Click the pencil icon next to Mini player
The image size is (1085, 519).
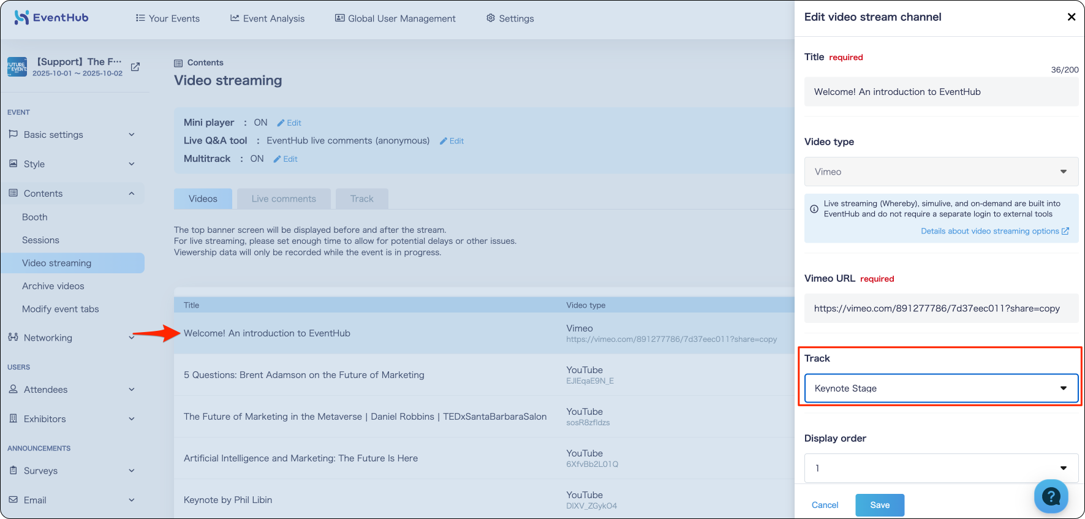pos(281,123)
